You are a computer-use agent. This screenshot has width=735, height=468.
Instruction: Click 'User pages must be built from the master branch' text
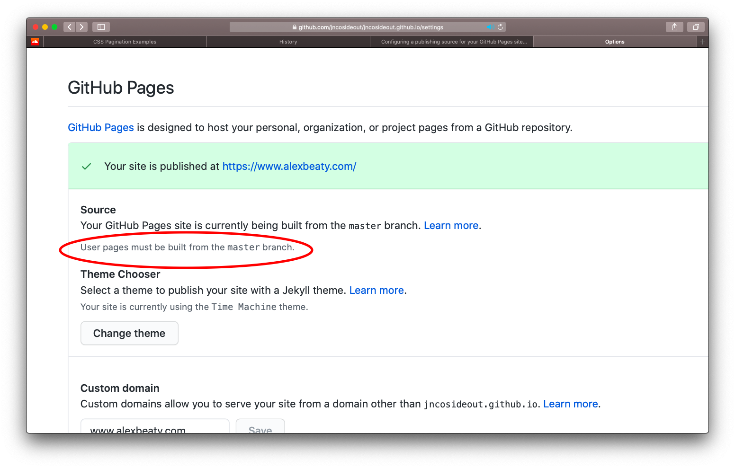point(188,247)
